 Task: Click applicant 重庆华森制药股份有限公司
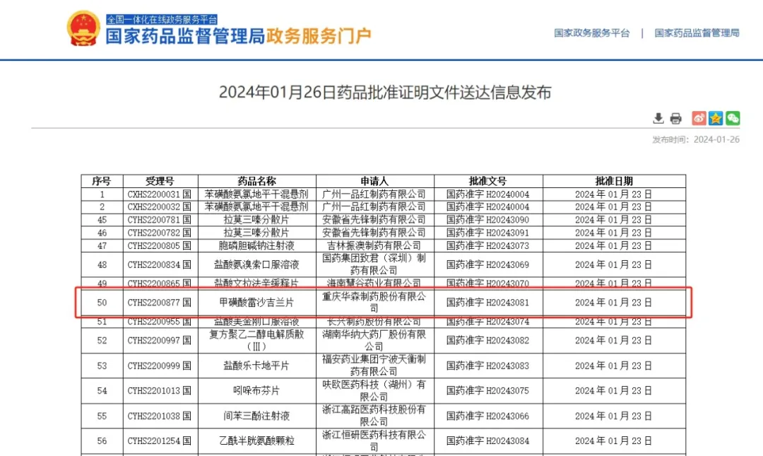374,302
